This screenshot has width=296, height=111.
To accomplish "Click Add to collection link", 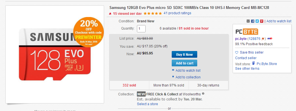I will pos(188,77).
